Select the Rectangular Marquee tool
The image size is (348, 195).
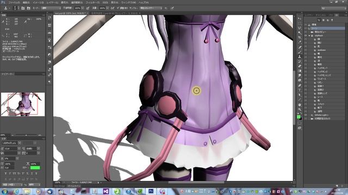pos(300,23)
